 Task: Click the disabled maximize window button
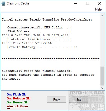[x=88, y=3]
